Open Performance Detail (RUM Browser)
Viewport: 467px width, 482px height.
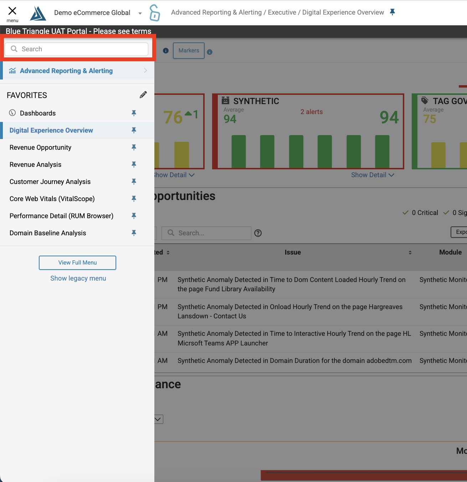coord(61,216)
